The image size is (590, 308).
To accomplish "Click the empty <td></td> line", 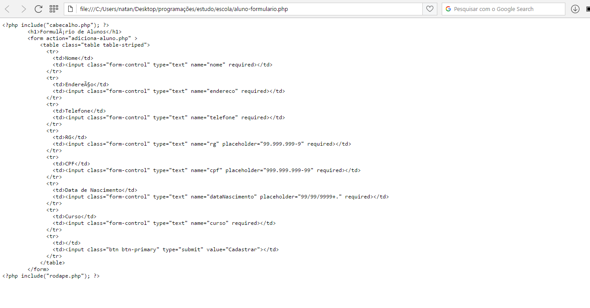I will click(67, 243).
